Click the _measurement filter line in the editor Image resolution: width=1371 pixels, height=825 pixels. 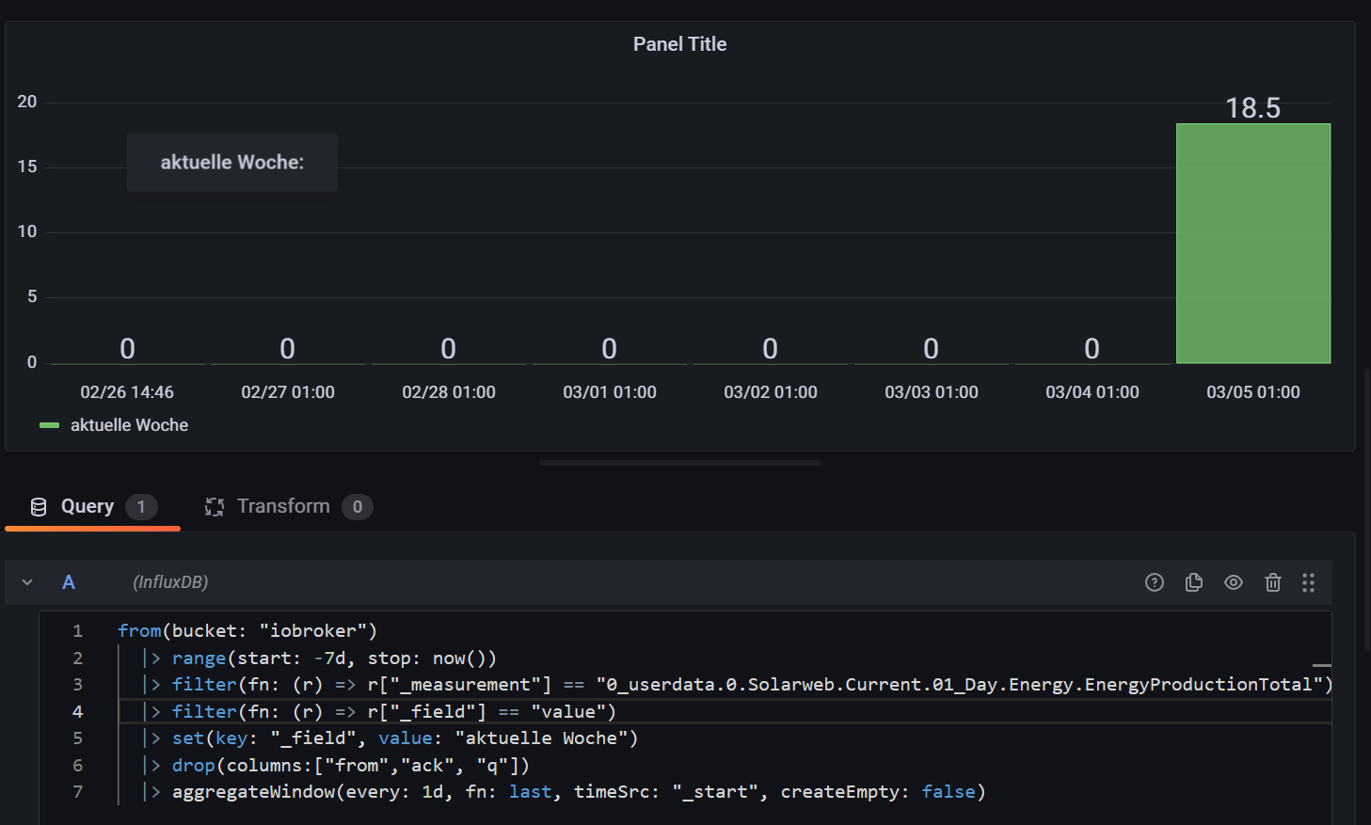pyautogui.click(x=738, y=685)
